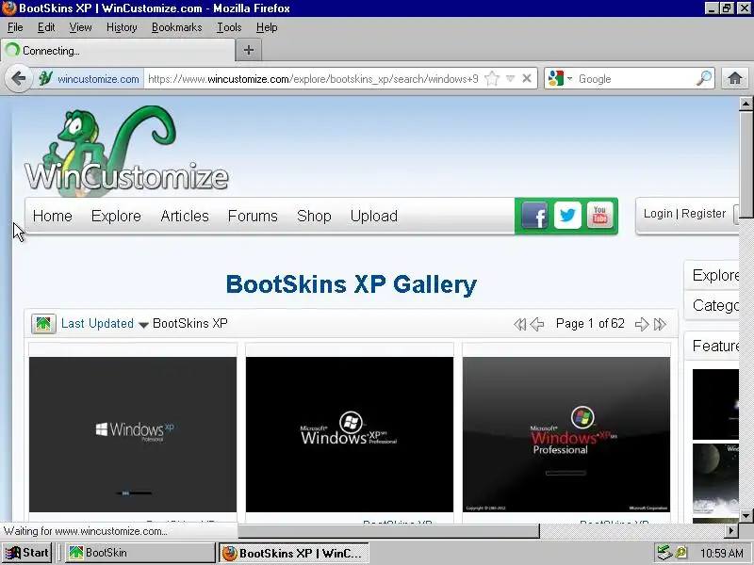The width and height of the screenshot is (754, 565).
Task: Open the Help menu
Action: 267,27
